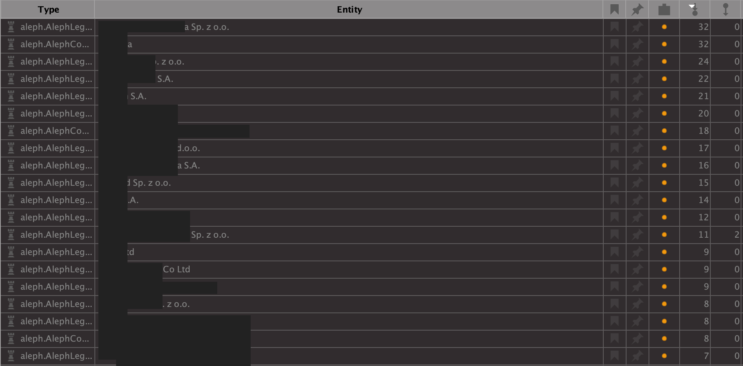
Task: Click the outgoing count 2 cell
Action: coord(726,235)
